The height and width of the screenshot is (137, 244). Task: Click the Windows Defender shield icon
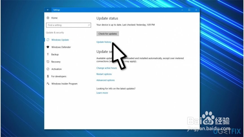[x=48, y=47]
